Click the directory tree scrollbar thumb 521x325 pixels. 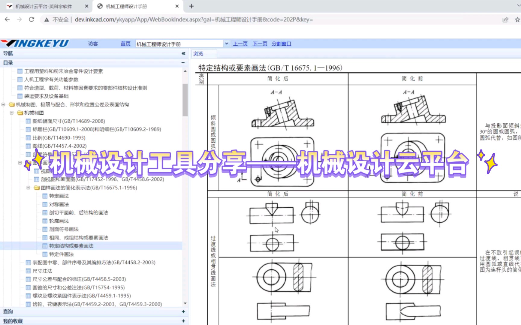[185, 100]
